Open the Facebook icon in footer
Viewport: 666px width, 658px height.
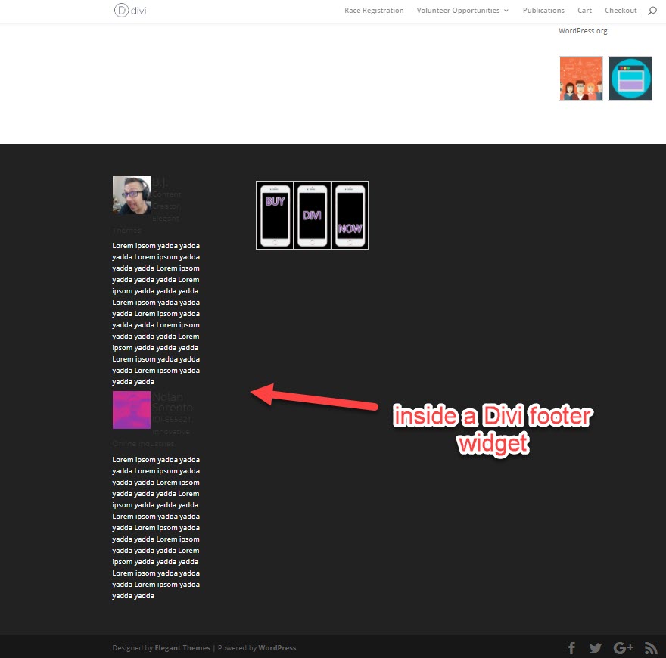(571, 648)
